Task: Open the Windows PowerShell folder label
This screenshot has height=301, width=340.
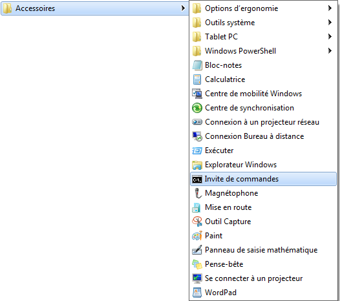Action: click(240, 51)
